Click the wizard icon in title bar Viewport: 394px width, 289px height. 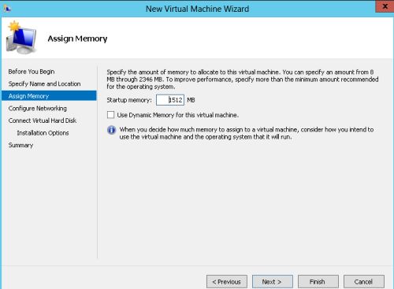(x=7, y=9)
